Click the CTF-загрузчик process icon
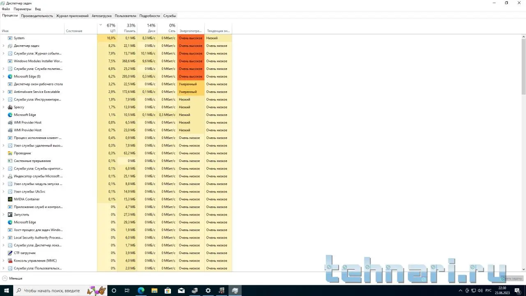 click(10, 253)
